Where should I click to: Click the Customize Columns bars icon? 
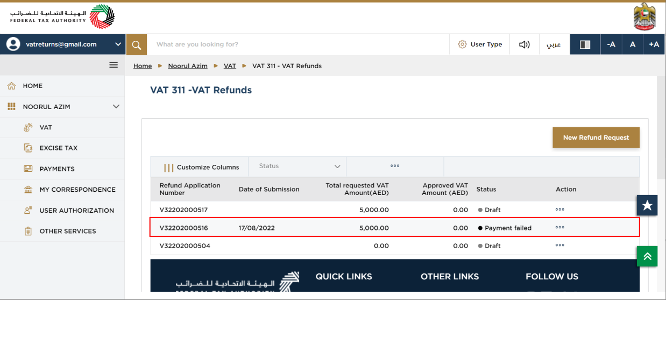tap(168, 168)
